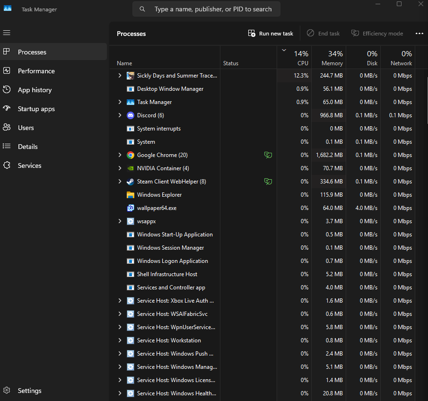Click the Performance sidebar icon
This screenshot has height=401, width=428.
[7, 71]
